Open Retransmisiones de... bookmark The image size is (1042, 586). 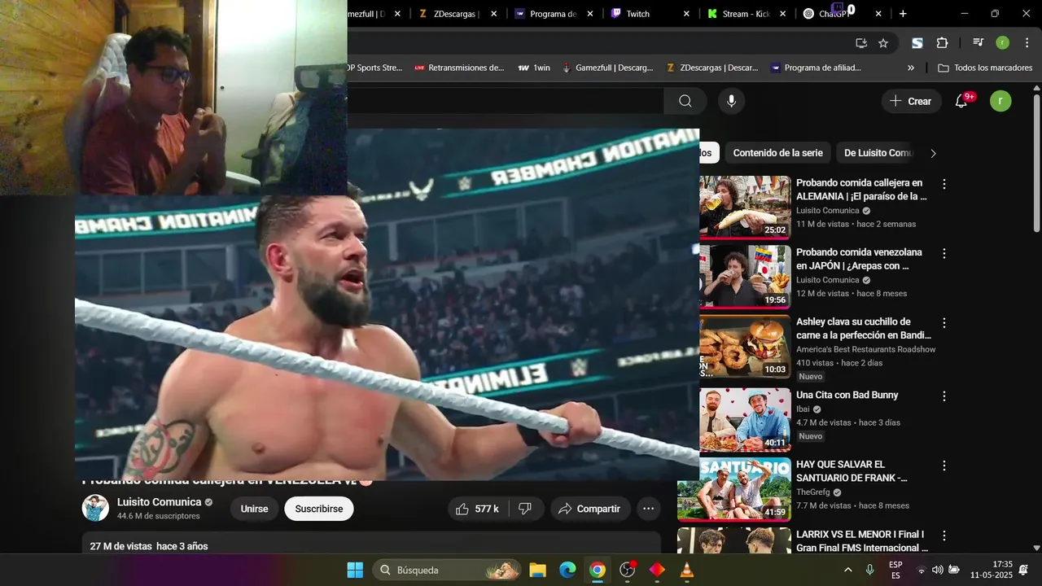point(459,68)
